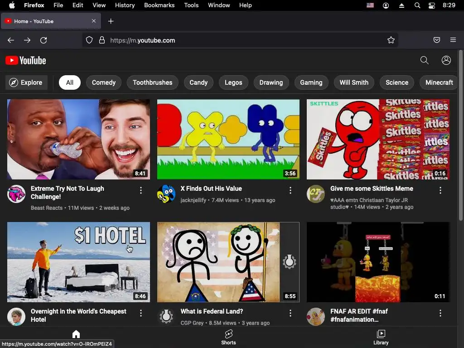Close the Home - YouTube tab
The image size is (464, 348).
[94, 21]
